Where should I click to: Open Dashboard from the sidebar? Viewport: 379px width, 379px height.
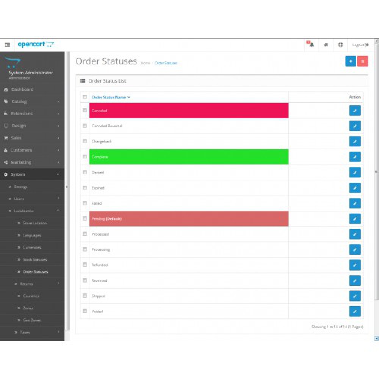[x=22, y=89]
